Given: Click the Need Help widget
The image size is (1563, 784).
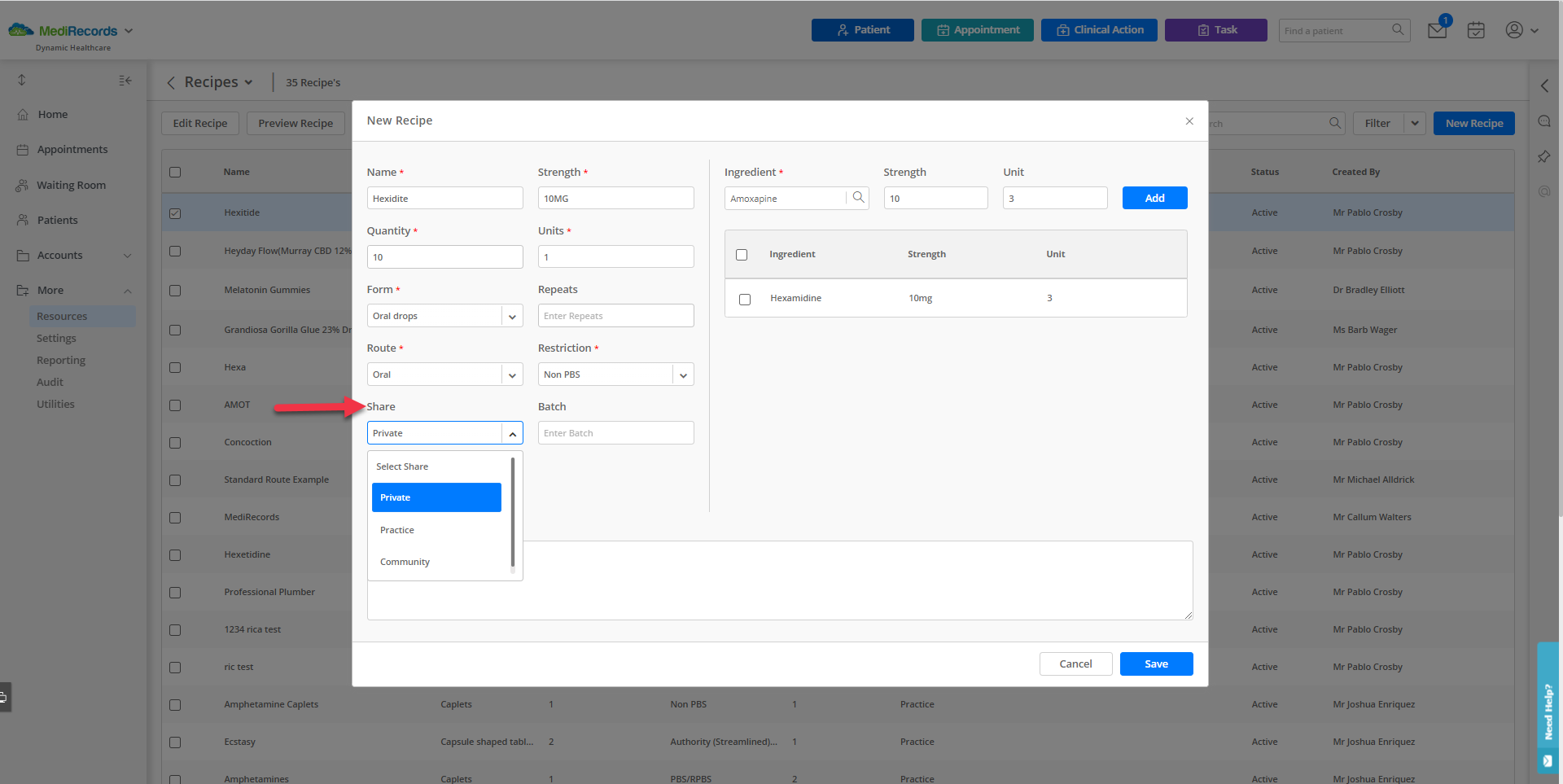Looking at the screenshot, I should (x=1548, y=707).
